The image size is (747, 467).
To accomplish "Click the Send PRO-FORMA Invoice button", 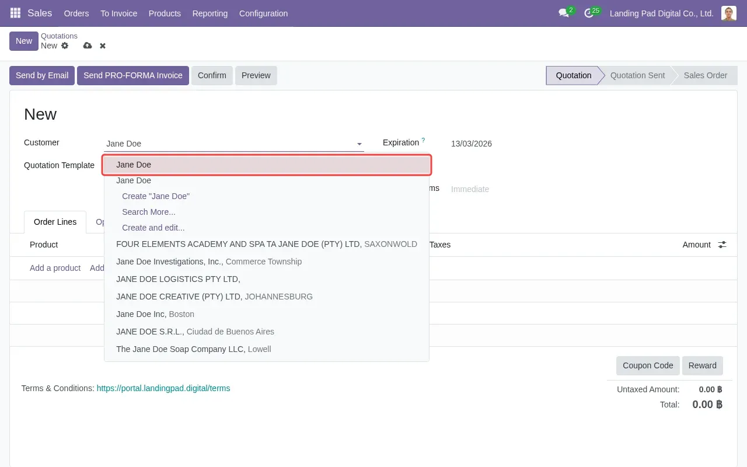I will (x=132, y=75).
